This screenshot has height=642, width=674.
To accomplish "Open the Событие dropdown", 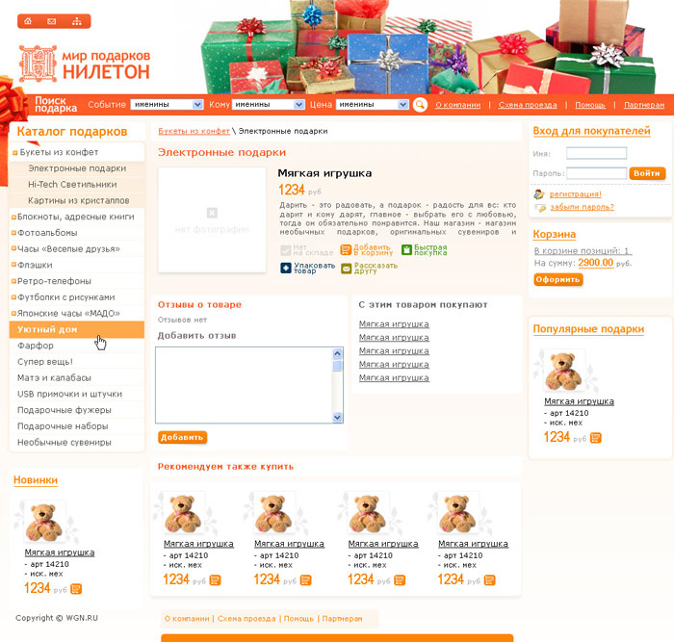I will pos(167,104).
